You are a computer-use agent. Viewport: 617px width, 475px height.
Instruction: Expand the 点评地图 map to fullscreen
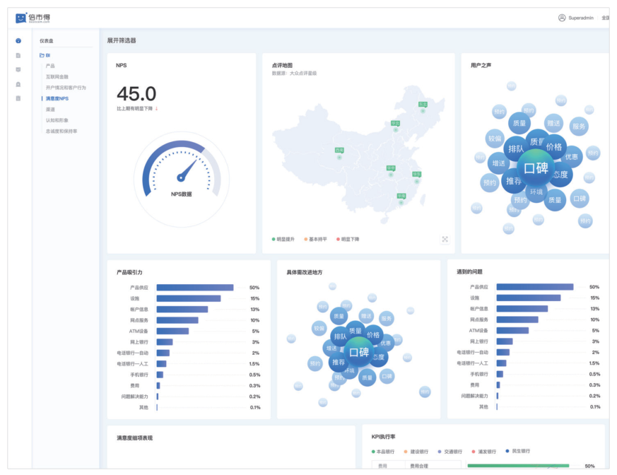[445, 240]
